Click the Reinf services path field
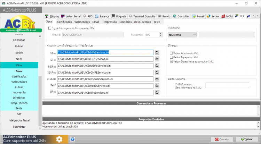Image resolution: width=261 pixels, height=144 pixels. pos(105,86)
